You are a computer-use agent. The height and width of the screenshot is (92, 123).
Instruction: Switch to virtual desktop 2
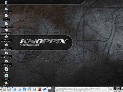(53, 88)
